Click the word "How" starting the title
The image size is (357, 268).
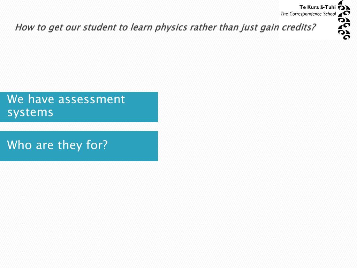25,27
